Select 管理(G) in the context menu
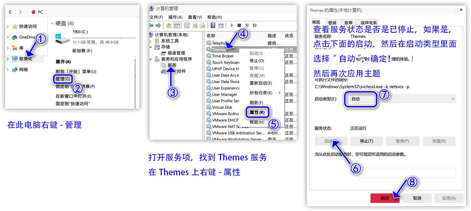Screen dimensions: 471x211 (x=63, y=79)
